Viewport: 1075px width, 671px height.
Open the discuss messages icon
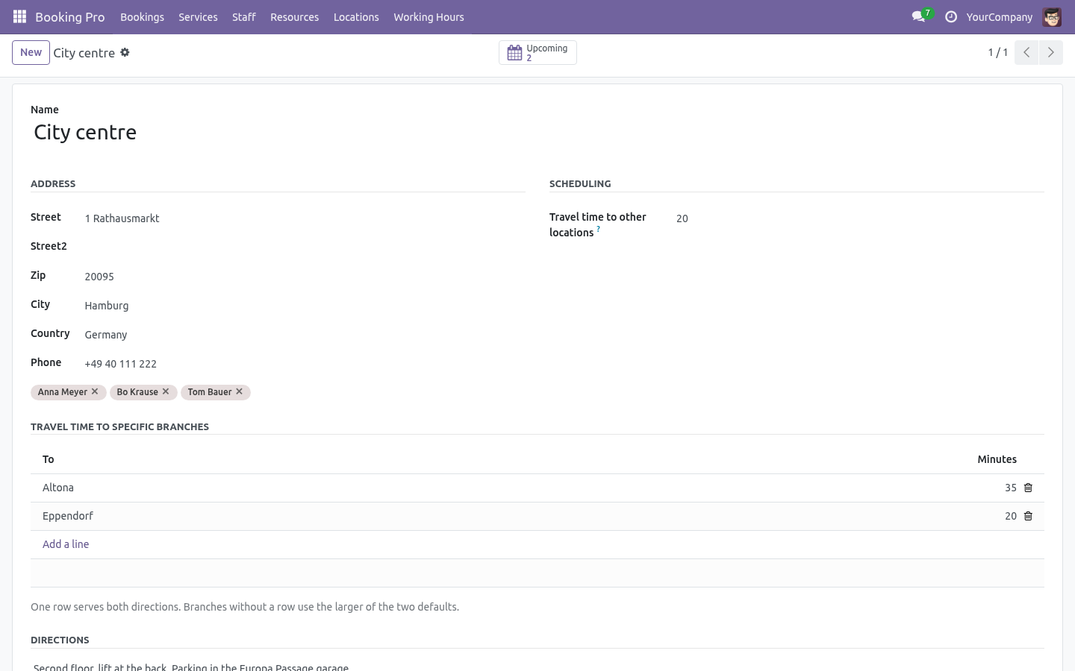click(918, 16)
